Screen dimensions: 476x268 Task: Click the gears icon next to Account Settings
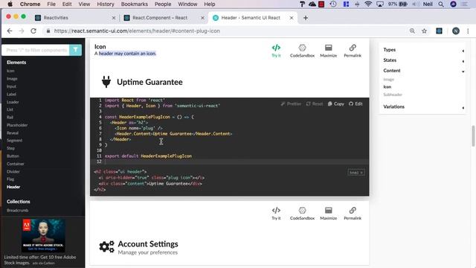pyautogui.click(x=106, y=246)
